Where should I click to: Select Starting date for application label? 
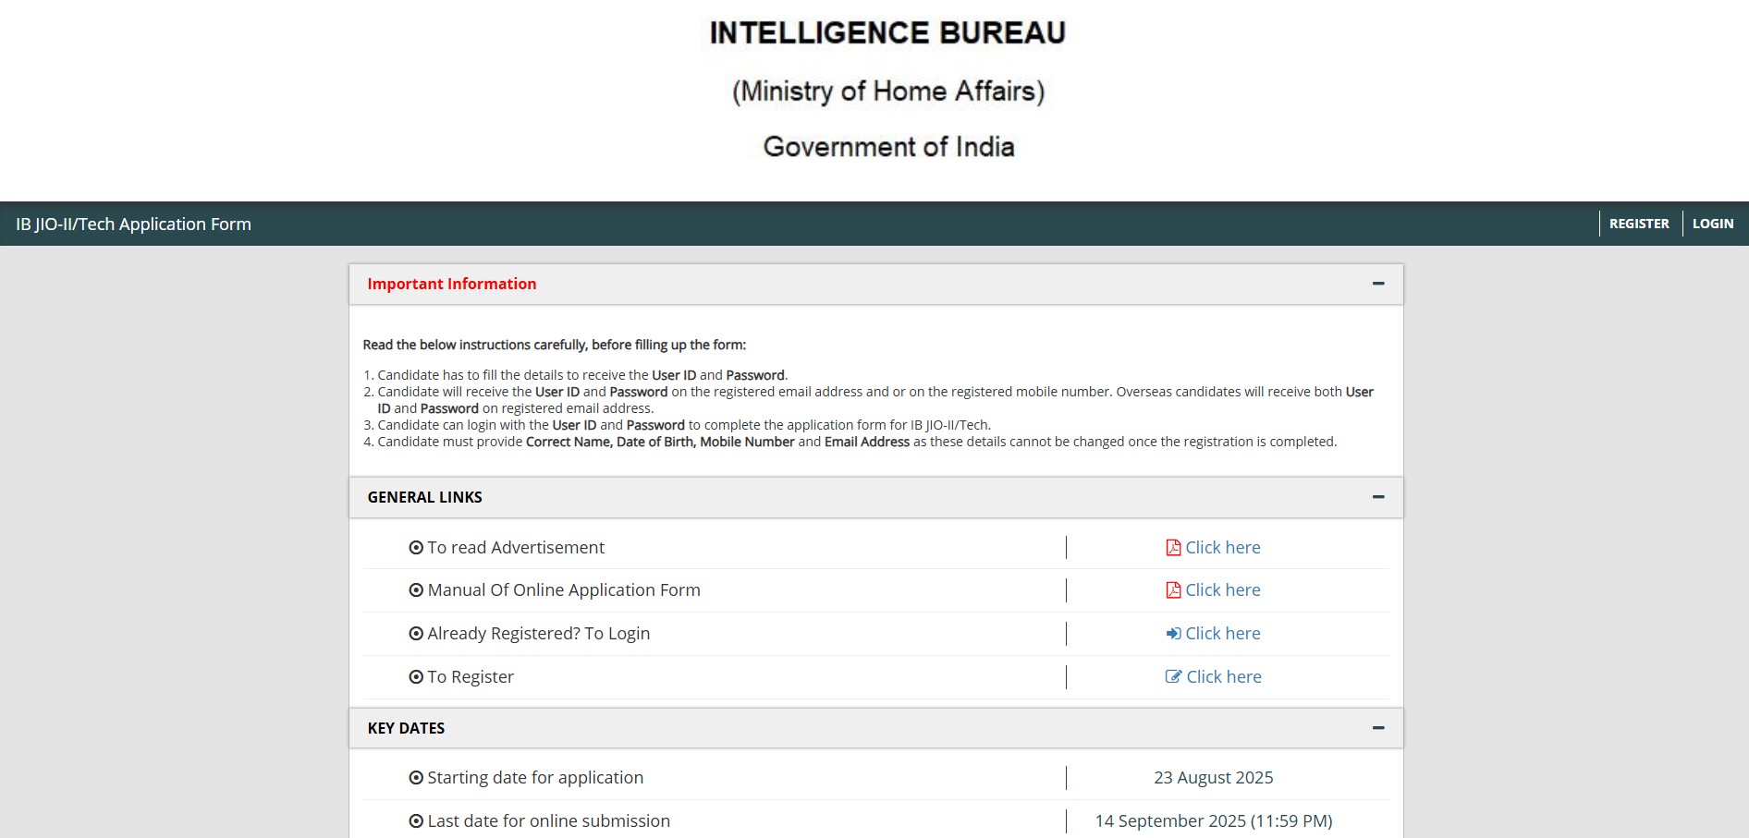pyautogui.click(x=535, y=777)
